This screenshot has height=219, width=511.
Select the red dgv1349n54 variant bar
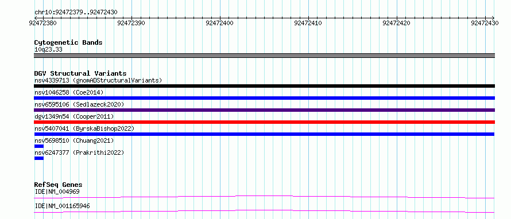(x=264, y=122)
